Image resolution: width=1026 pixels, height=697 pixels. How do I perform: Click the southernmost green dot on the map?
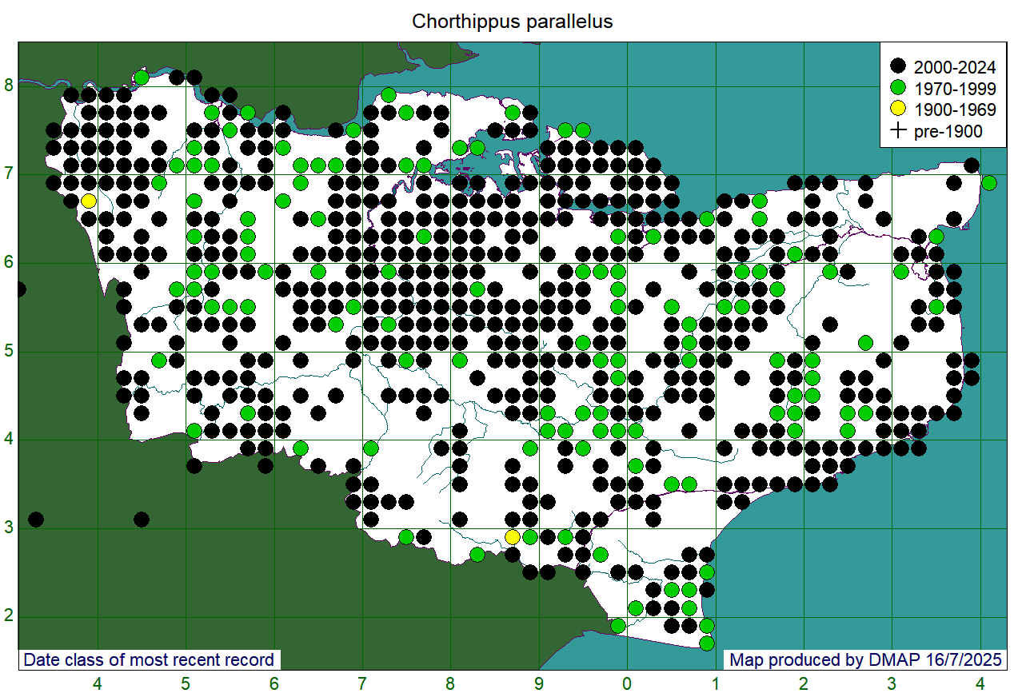click(x=707, y=643)
